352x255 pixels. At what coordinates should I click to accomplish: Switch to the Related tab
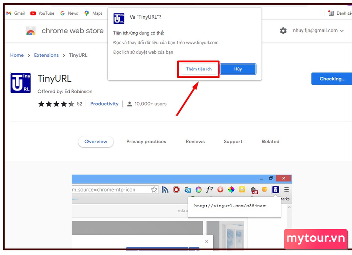pos(271,142)
